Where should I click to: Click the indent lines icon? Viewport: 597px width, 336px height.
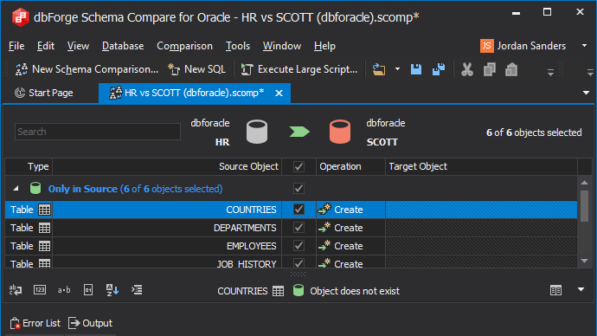pos(137,290)
